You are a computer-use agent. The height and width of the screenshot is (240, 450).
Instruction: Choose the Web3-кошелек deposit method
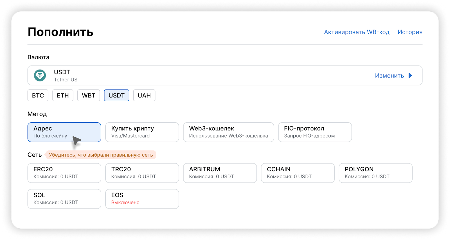pyautogui.click(x=228, y=132)
